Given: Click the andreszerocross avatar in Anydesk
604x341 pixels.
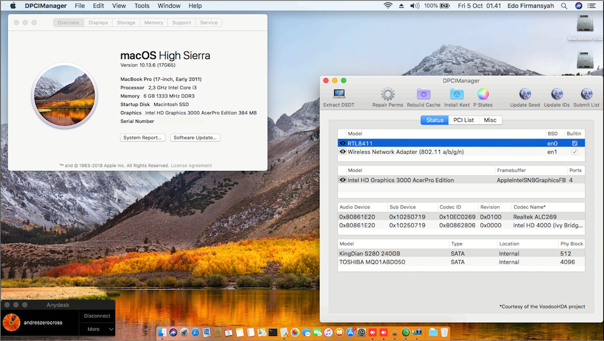Looking at the screenshot, I should pos(11,323).
